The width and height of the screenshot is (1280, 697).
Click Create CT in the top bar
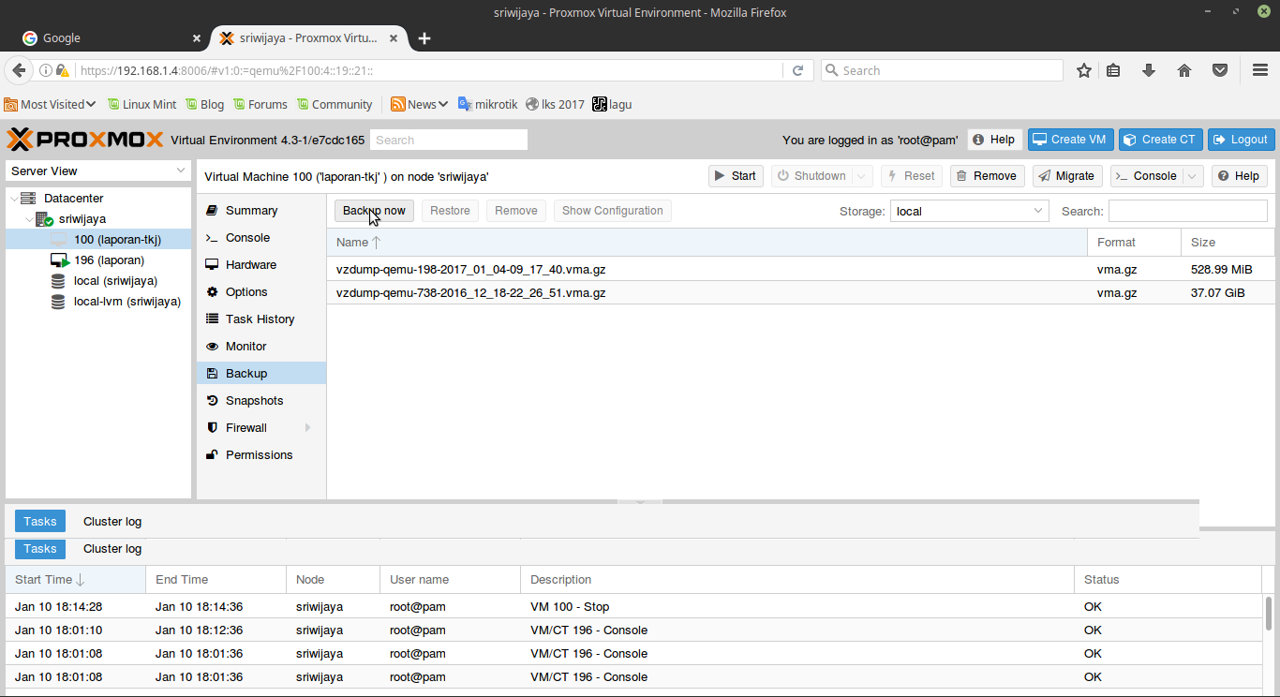click(1160, 139)
